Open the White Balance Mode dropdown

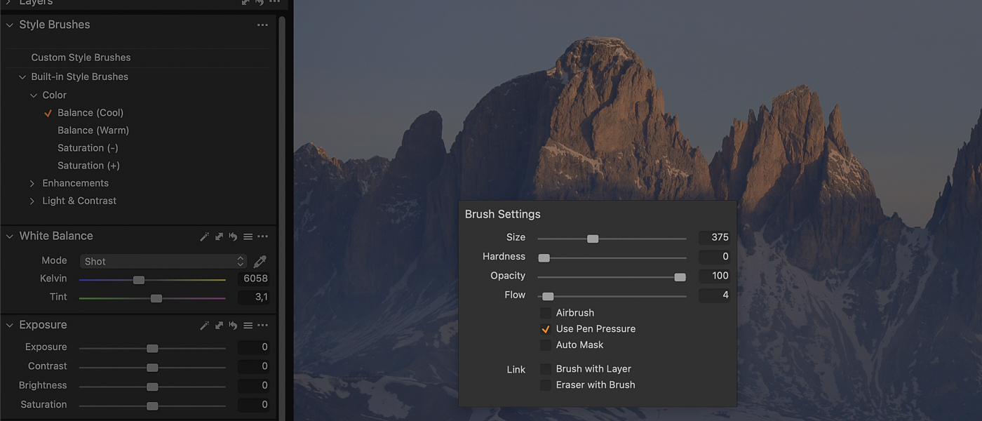pos(163,260)
